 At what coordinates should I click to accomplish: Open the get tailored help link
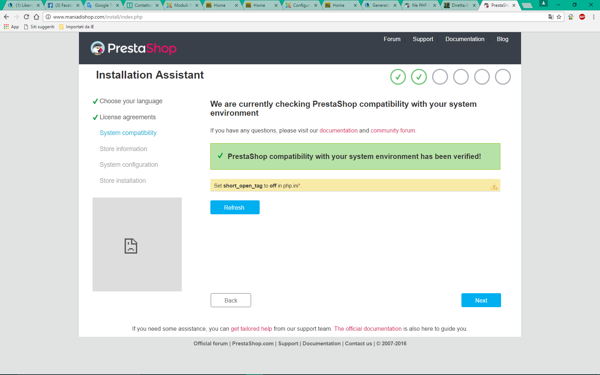[251, 329]
